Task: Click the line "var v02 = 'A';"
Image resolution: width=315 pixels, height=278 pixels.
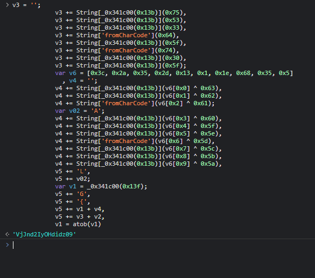Action: [80, 111]
